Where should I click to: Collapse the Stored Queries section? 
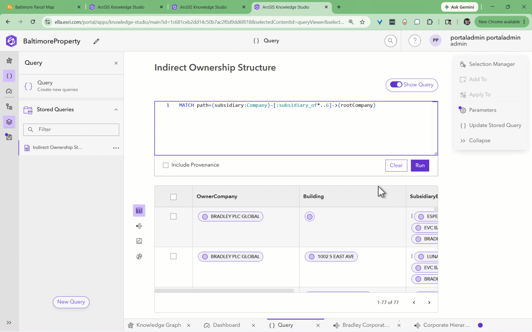tap(116, 110)
